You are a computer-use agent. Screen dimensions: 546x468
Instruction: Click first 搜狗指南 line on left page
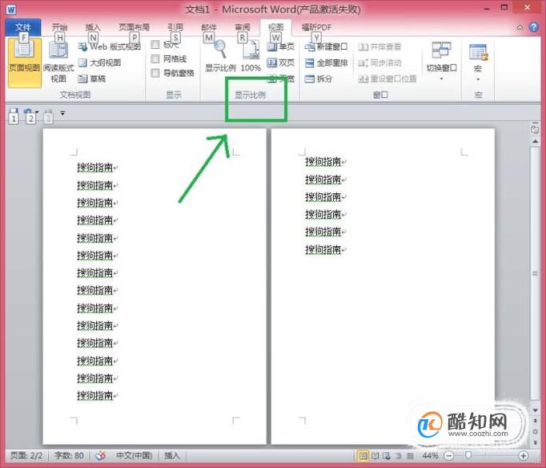[x=97, y=167]
